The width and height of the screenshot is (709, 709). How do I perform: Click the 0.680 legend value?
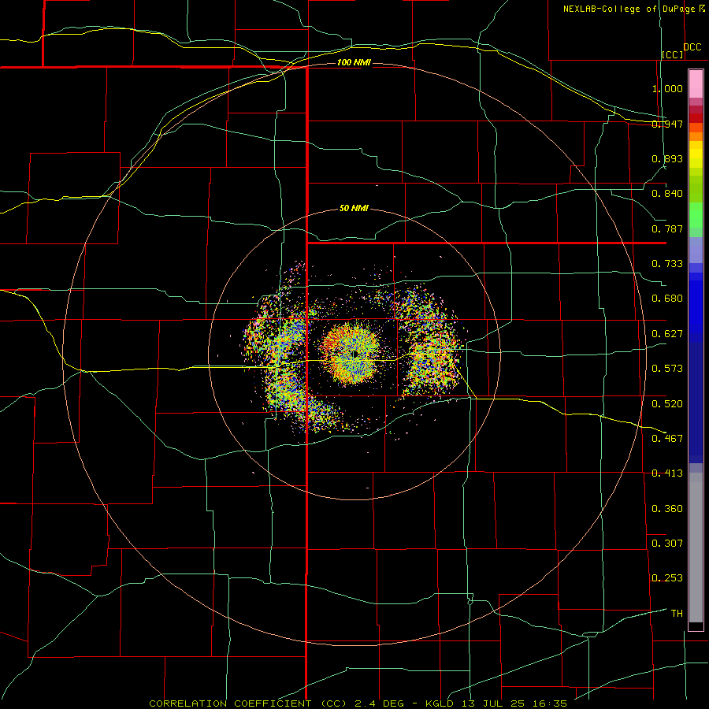667,299
